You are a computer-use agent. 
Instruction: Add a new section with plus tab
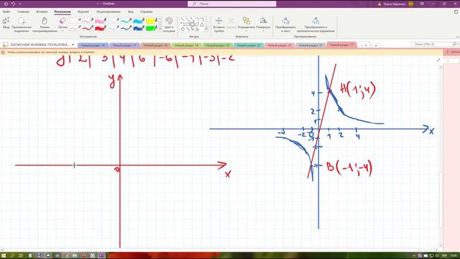click(x=376, y=45)
